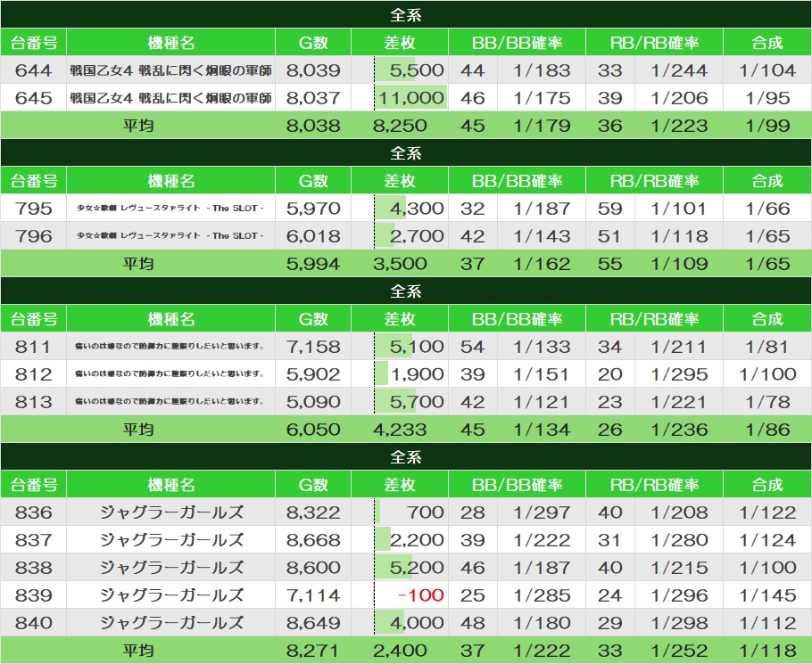This screenshot has width=812, height=664.
Task: Click 合成 value 1/66
Action: 767,209
